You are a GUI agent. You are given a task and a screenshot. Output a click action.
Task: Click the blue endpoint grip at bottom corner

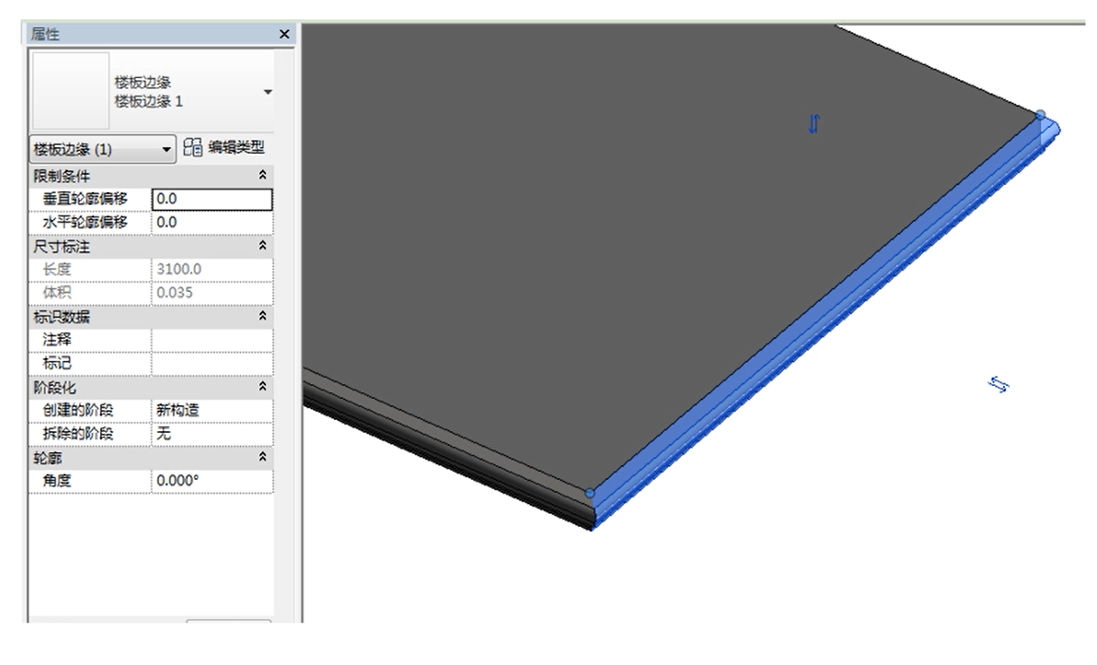click(x=590, y=493)
